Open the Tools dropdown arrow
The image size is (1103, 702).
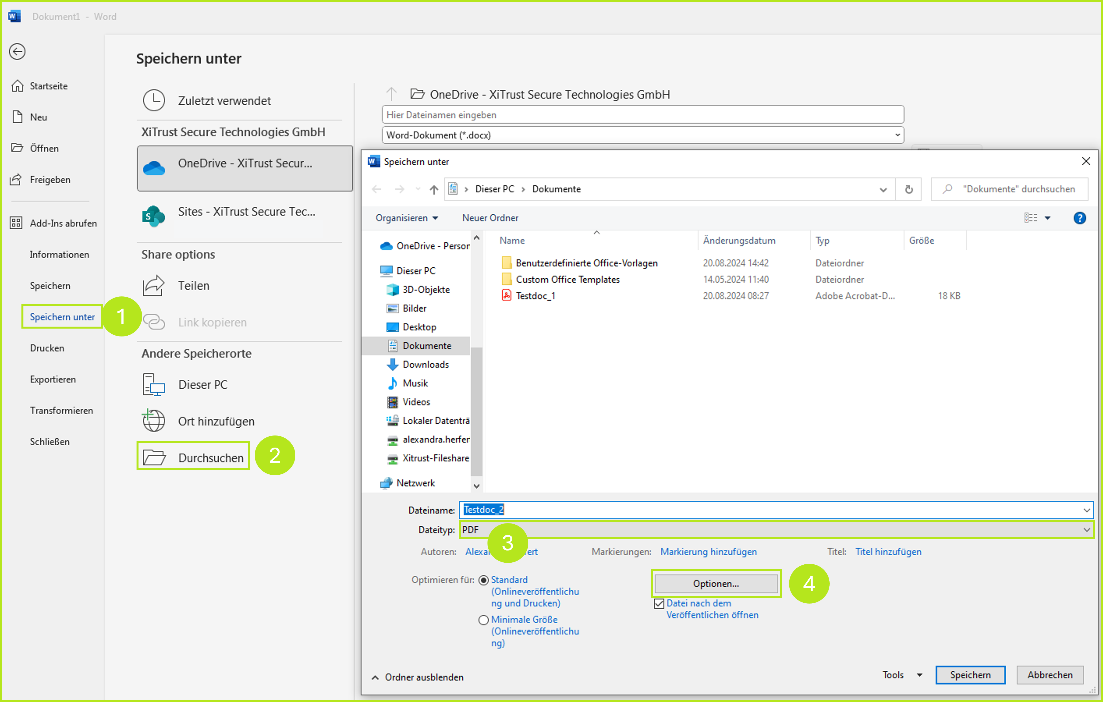919,675
